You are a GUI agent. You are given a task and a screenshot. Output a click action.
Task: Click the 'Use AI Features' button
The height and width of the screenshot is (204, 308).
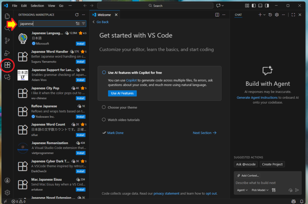click(122, 93)
